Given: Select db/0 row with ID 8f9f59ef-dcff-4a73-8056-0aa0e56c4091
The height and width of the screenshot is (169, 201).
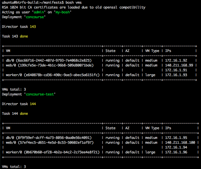Looking at the screenshot, I should coord(101,138).
